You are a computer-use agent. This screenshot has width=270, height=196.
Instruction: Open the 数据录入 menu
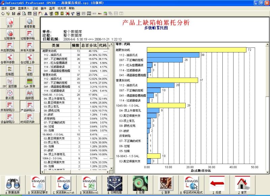(24, 8)
